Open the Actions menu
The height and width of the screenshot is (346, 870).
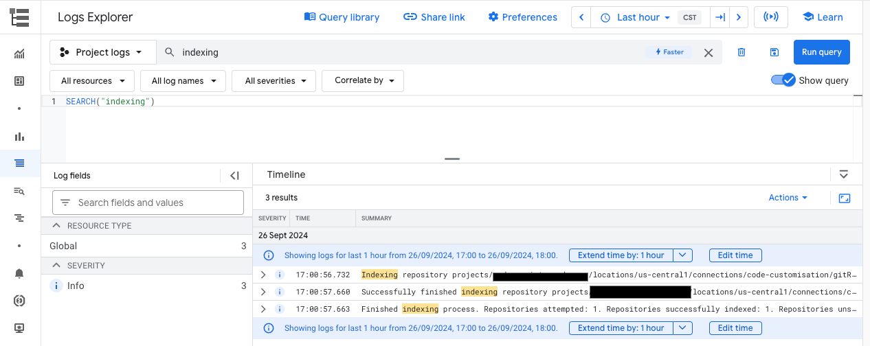[x=788, y=198]
